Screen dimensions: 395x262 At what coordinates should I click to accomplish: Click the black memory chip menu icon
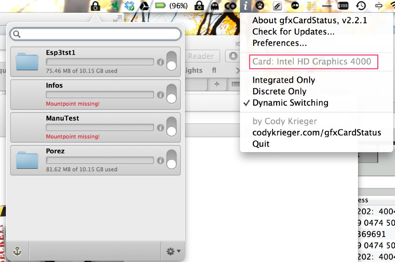[x=343, y=5]
